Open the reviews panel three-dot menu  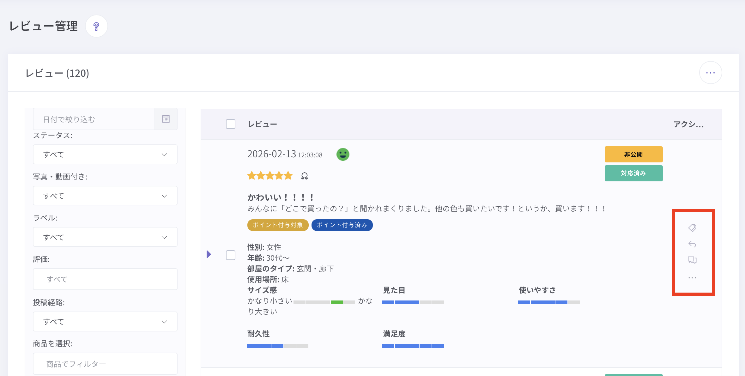710,73
